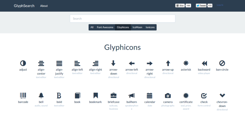Viewport: 245px width, 122px height.
Task: View the 406 tweet count
Action: coord(210,6)
